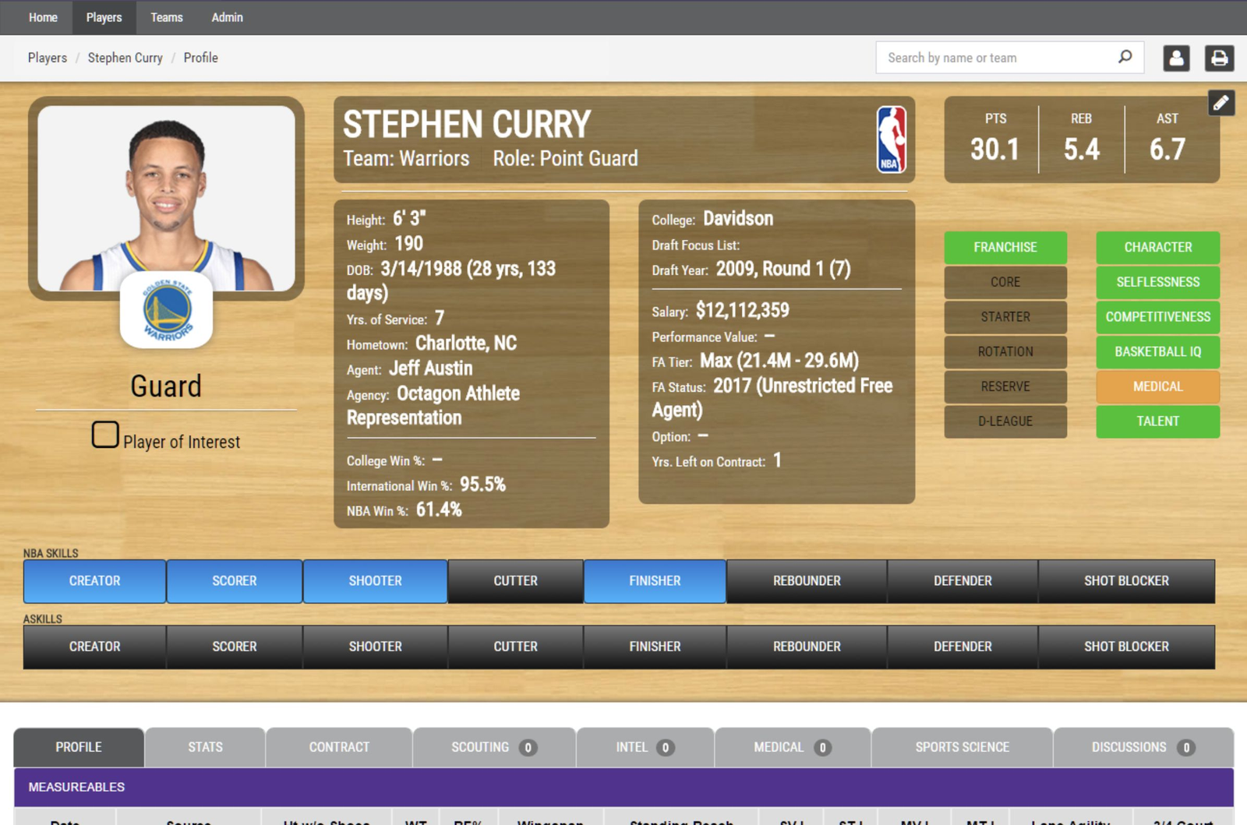This screenshot has height=825, width=1247.
Task: Click the Measureables section header
Action: tap(623, 787)
